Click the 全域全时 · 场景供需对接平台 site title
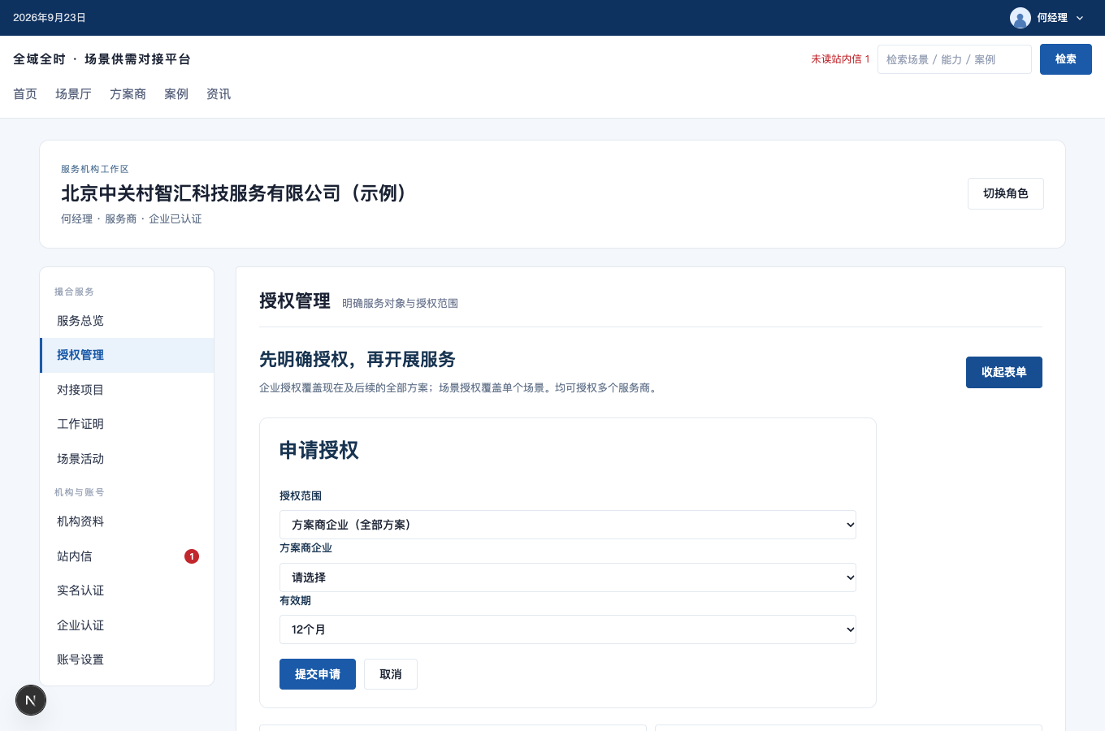 point(102,59)
